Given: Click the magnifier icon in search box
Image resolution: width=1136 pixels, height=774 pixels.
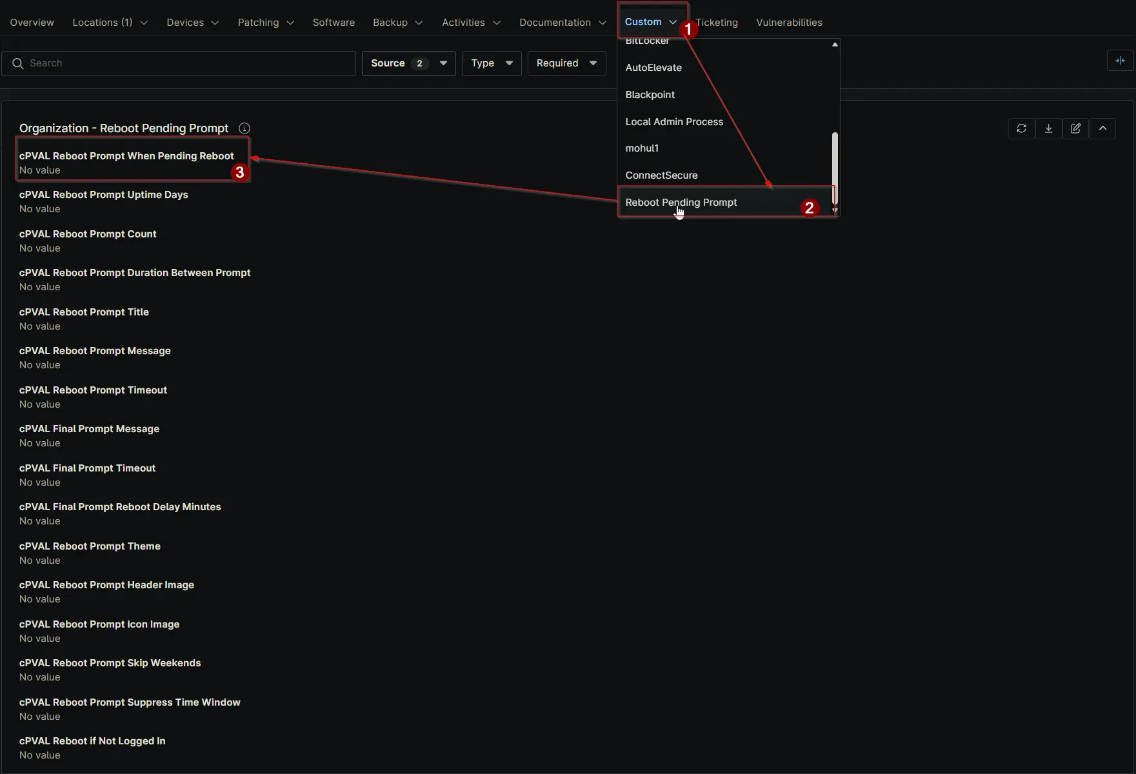Looking at the screenshot, I should pyautogui.click(x=18, y=63).
